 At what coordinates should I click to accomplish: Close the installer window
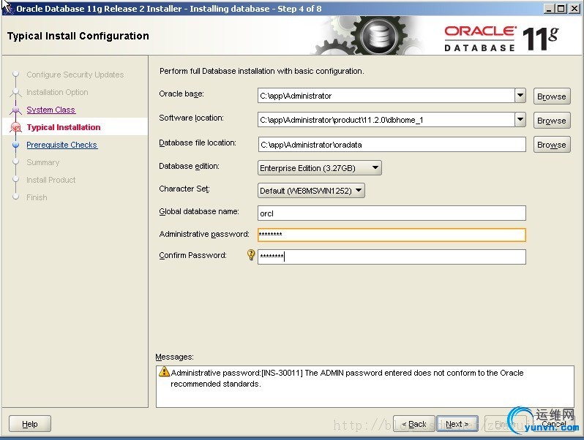coord(574,9)
